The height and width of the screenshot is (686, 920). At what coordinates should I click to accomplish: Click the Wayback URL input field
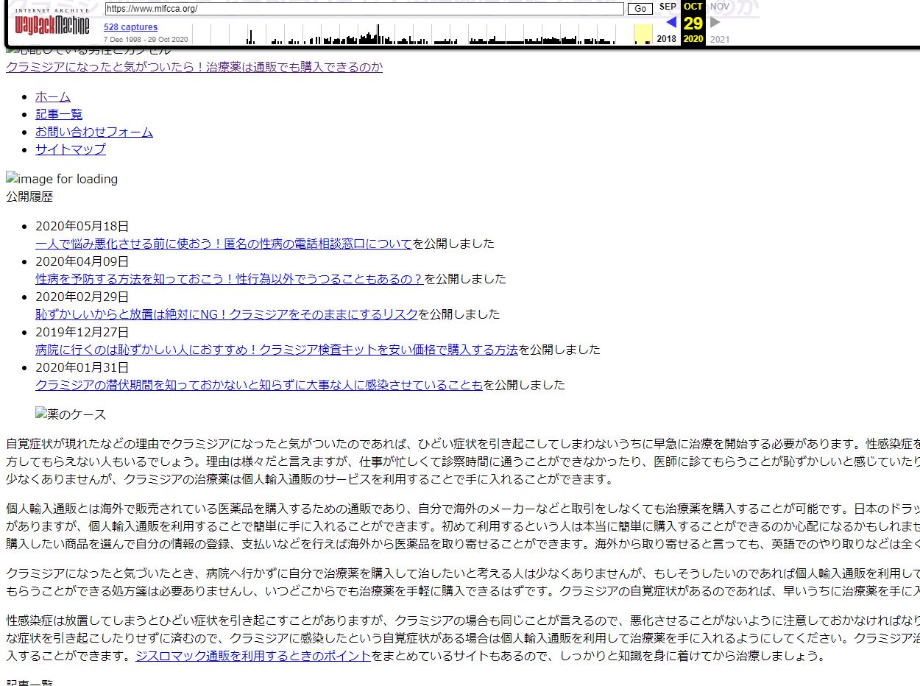(x=364, y=9)
